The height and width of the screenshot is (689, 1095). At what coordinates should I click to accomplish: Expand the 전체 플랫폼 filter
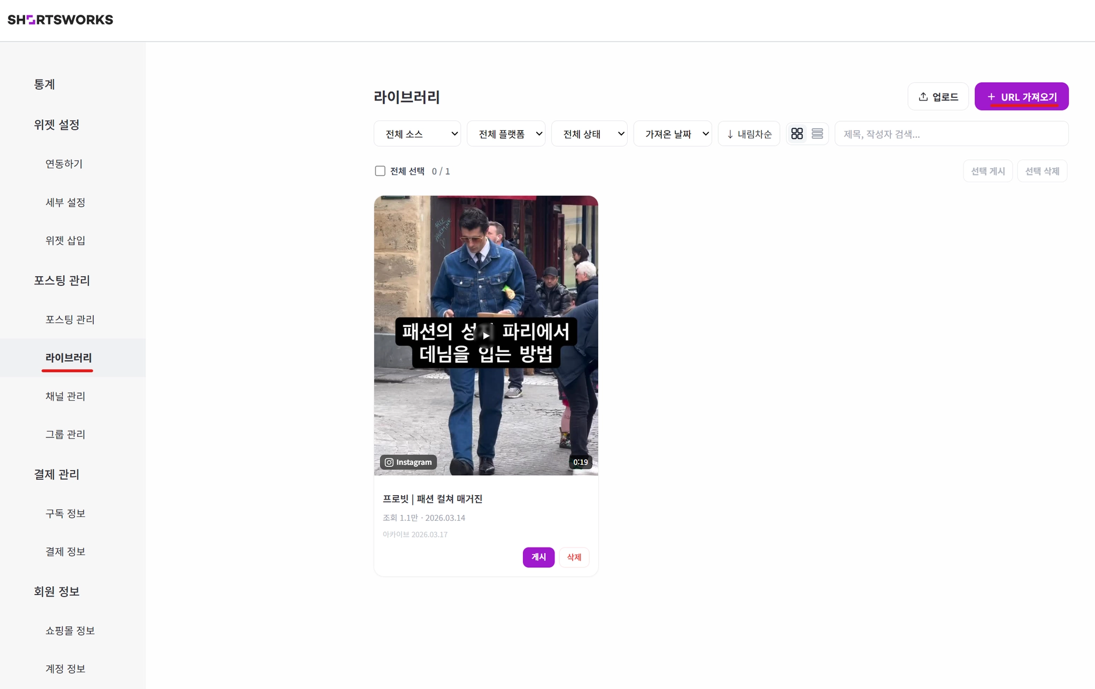506,134
